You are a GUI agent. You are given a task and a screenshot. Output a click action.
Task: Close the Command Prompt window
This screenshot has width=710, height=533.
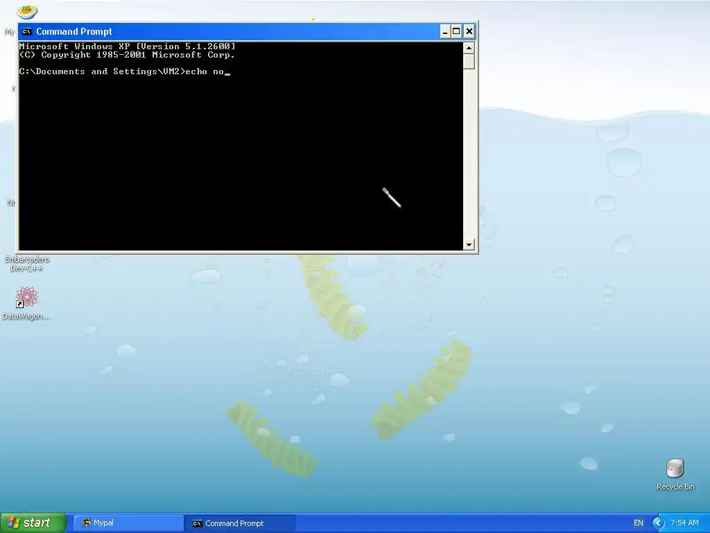pos(469,31)
